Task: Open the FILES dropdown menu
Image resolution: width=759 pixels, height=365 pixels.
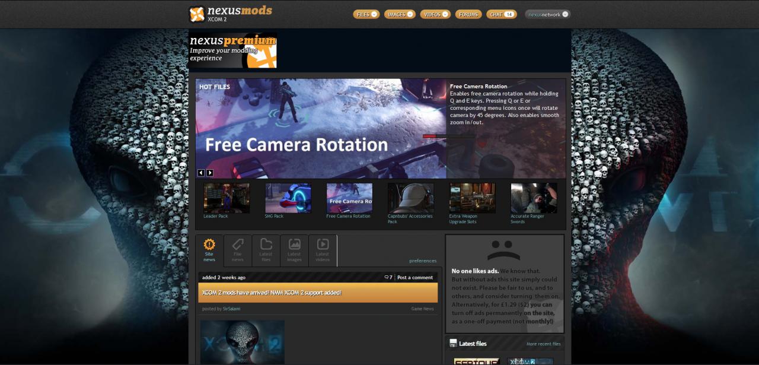Action: pyautogui.click(x=366, y=14)
